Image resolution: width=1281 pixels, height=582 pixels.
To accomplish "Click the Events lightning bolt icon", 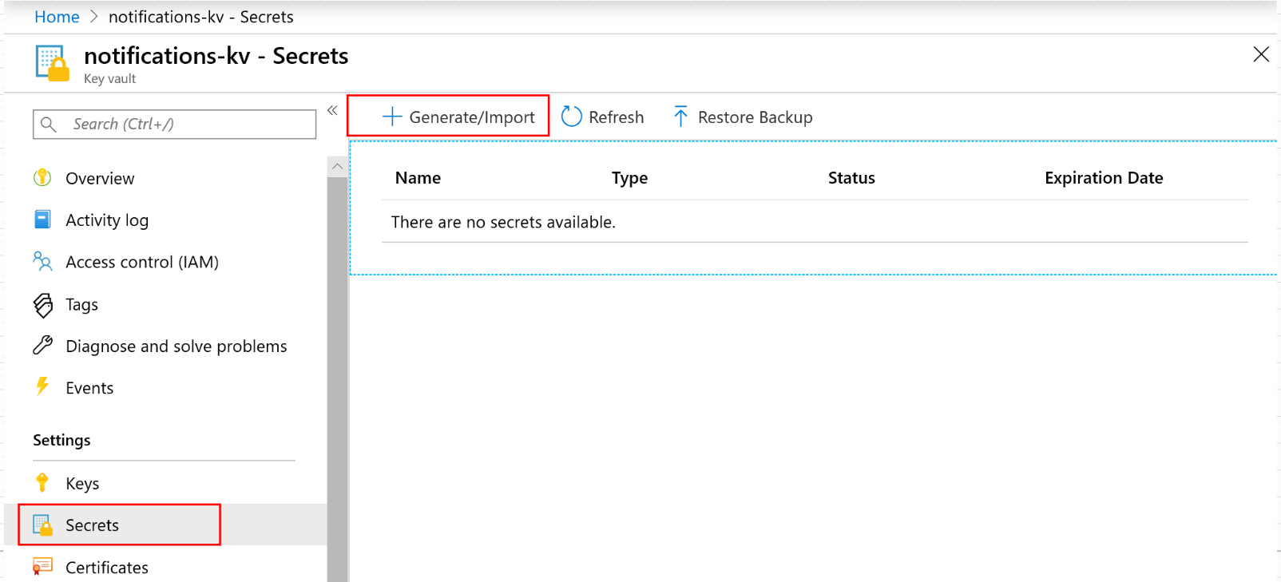I will [43, 387].
